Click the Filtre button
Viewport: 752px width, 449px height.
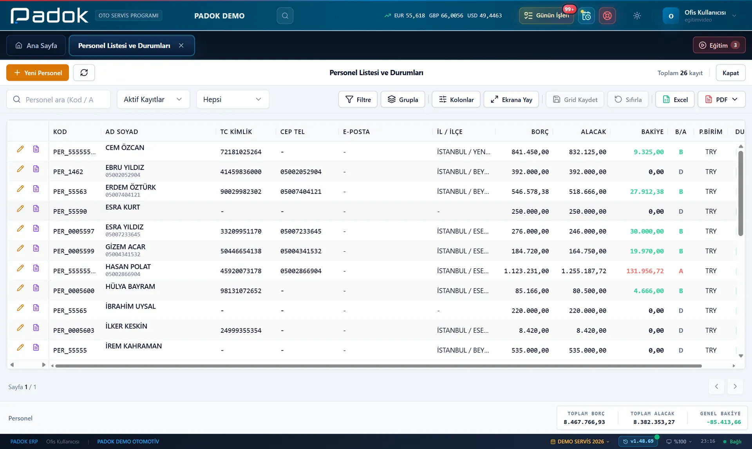tap(358, 99)
